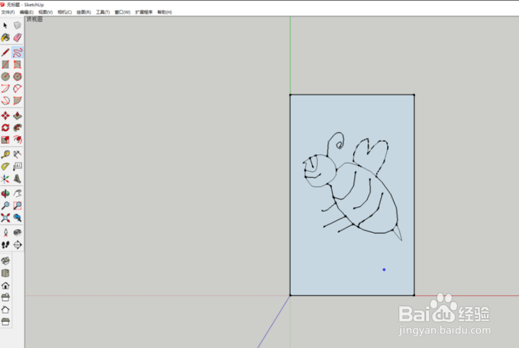Viewport: 519px width, 348px height.
Task: Activate the Line pencil tool
Action: 6,52
